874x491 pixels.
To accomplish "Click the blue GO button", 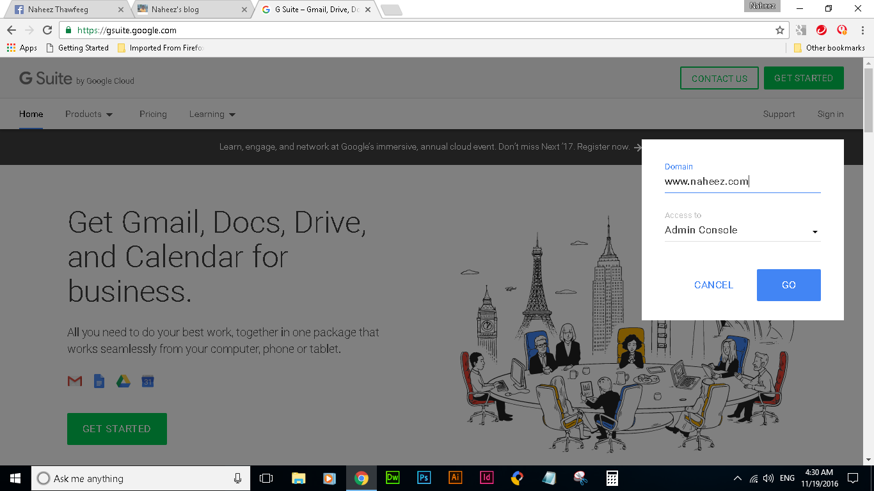I will pyautogui.click(x=789, y=285).
